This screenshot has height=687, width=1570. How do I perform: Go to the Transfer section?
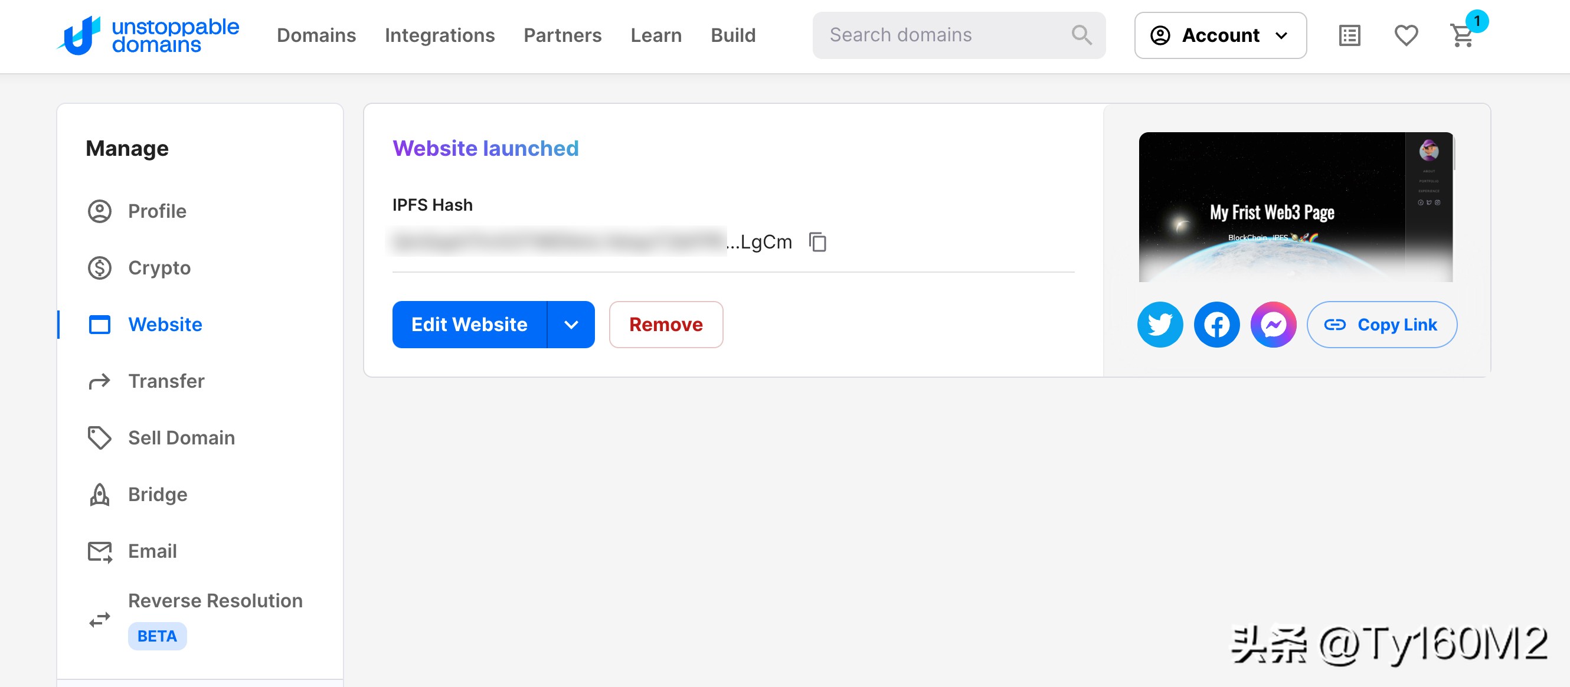pos(166,381)
